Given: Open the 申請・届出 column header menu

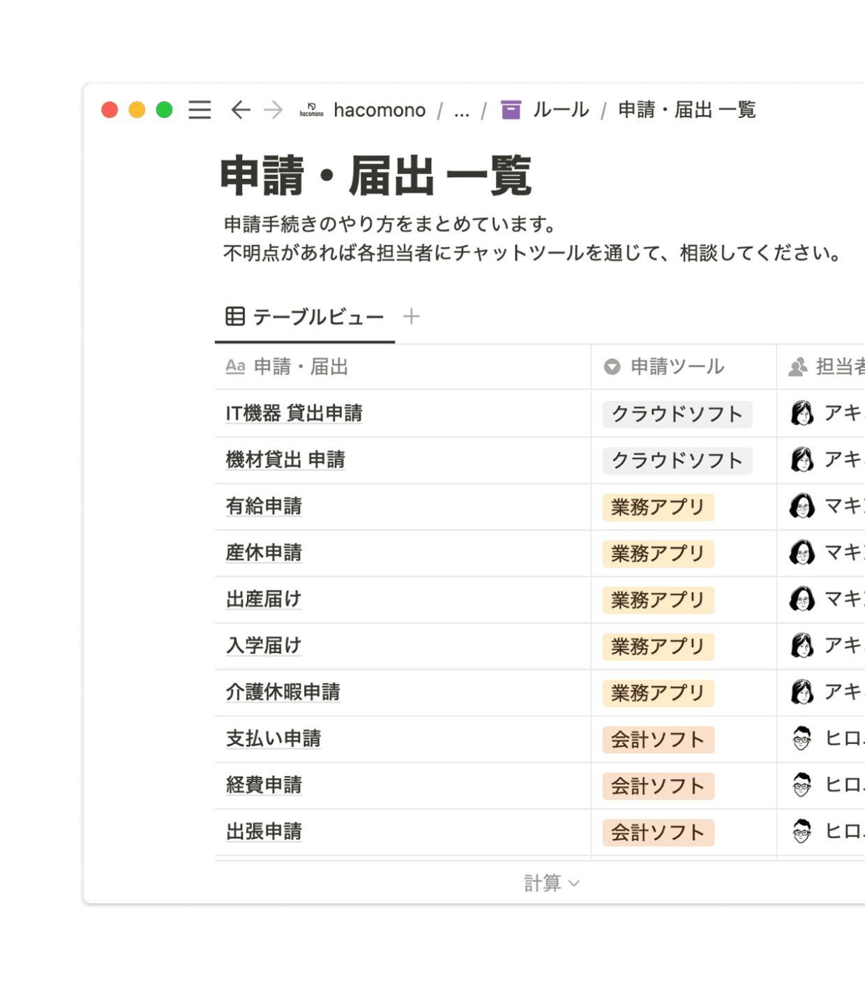Looking at the screenshot, I should click(x=300, y=366).
